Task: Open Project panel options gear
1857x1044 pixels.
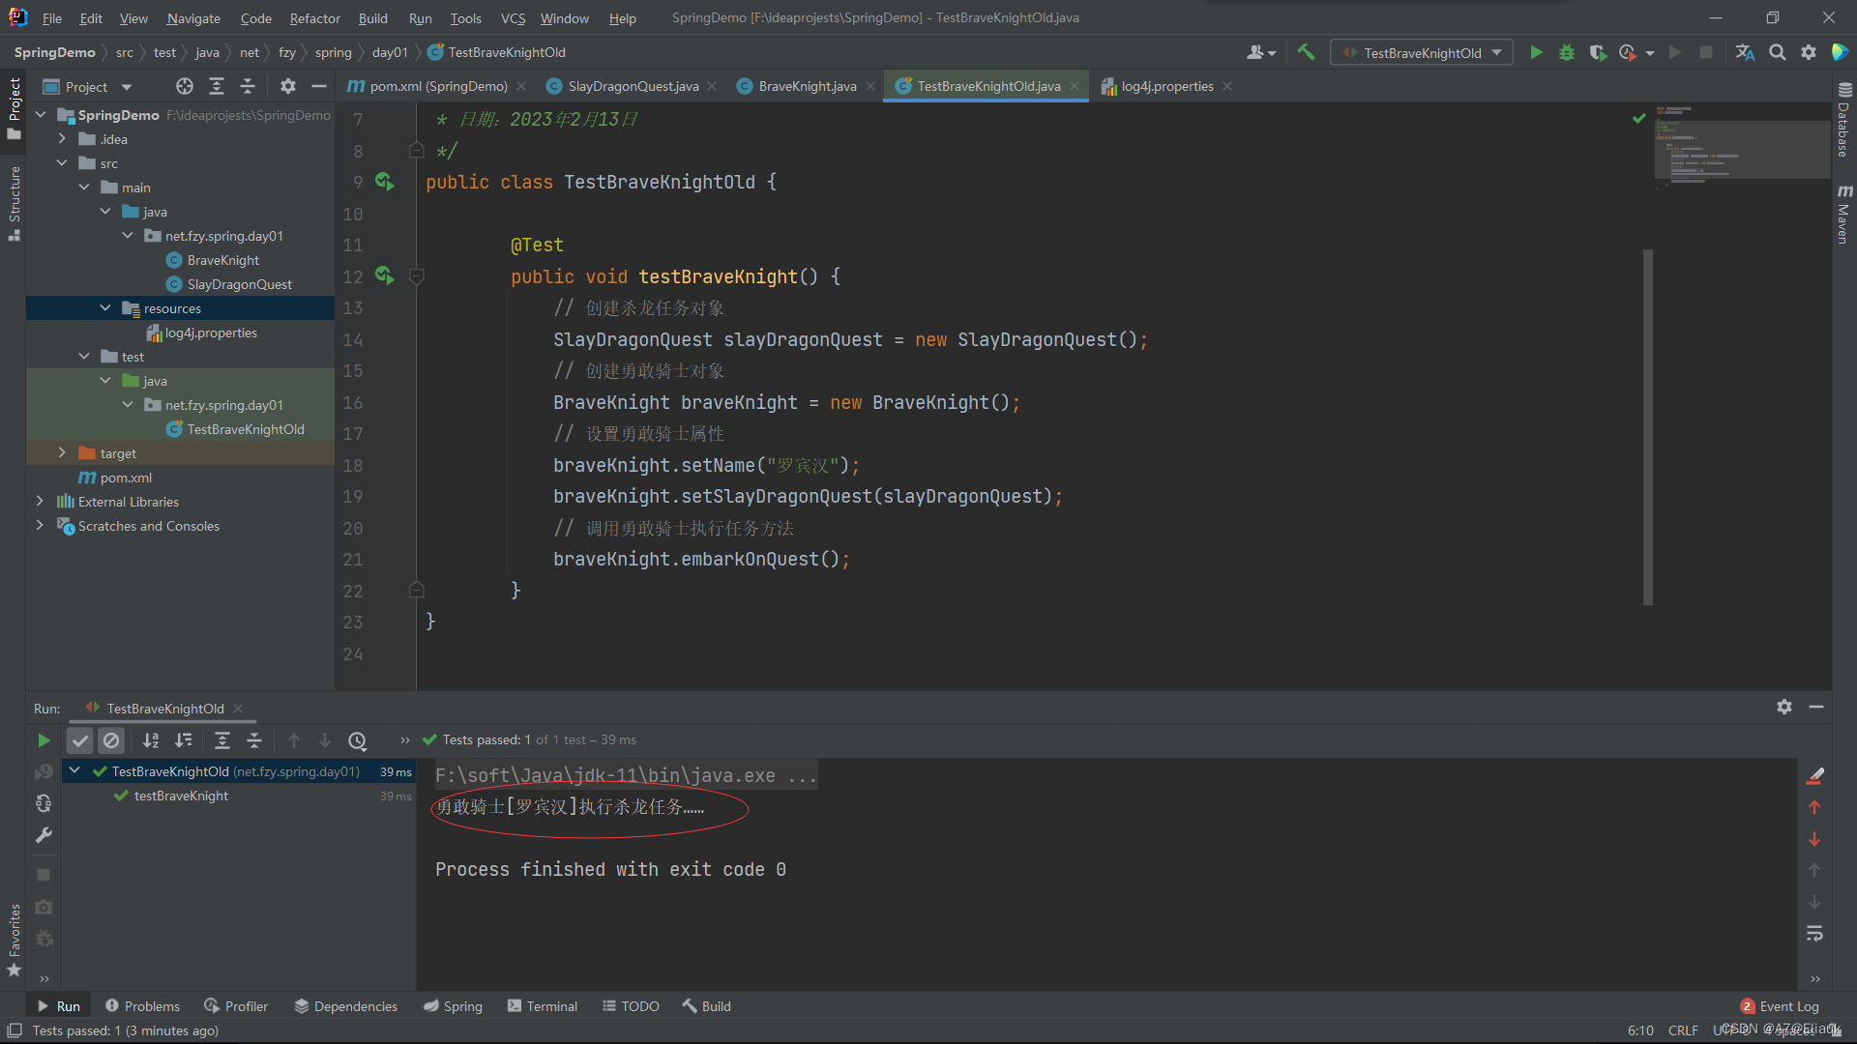Action: [x=287, y=87]
